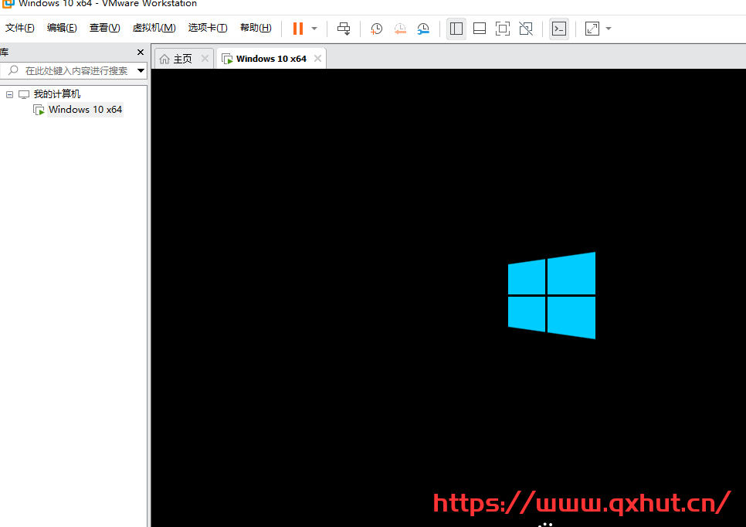Open the 文件(F) menu
746x527 pixels.
[x=20, y=28]
